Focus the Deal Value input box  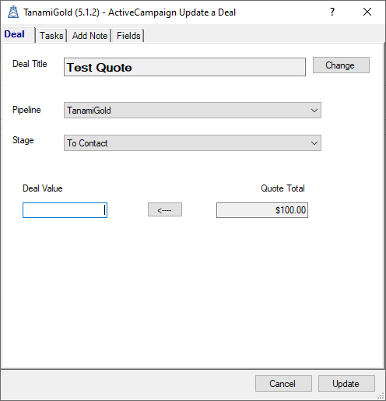coord(65,210)
